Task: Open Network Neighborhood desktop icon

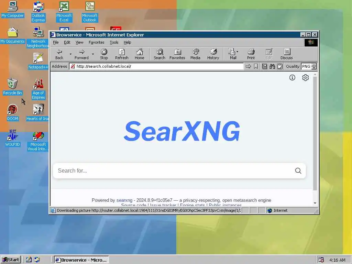Action: [38, 37]
